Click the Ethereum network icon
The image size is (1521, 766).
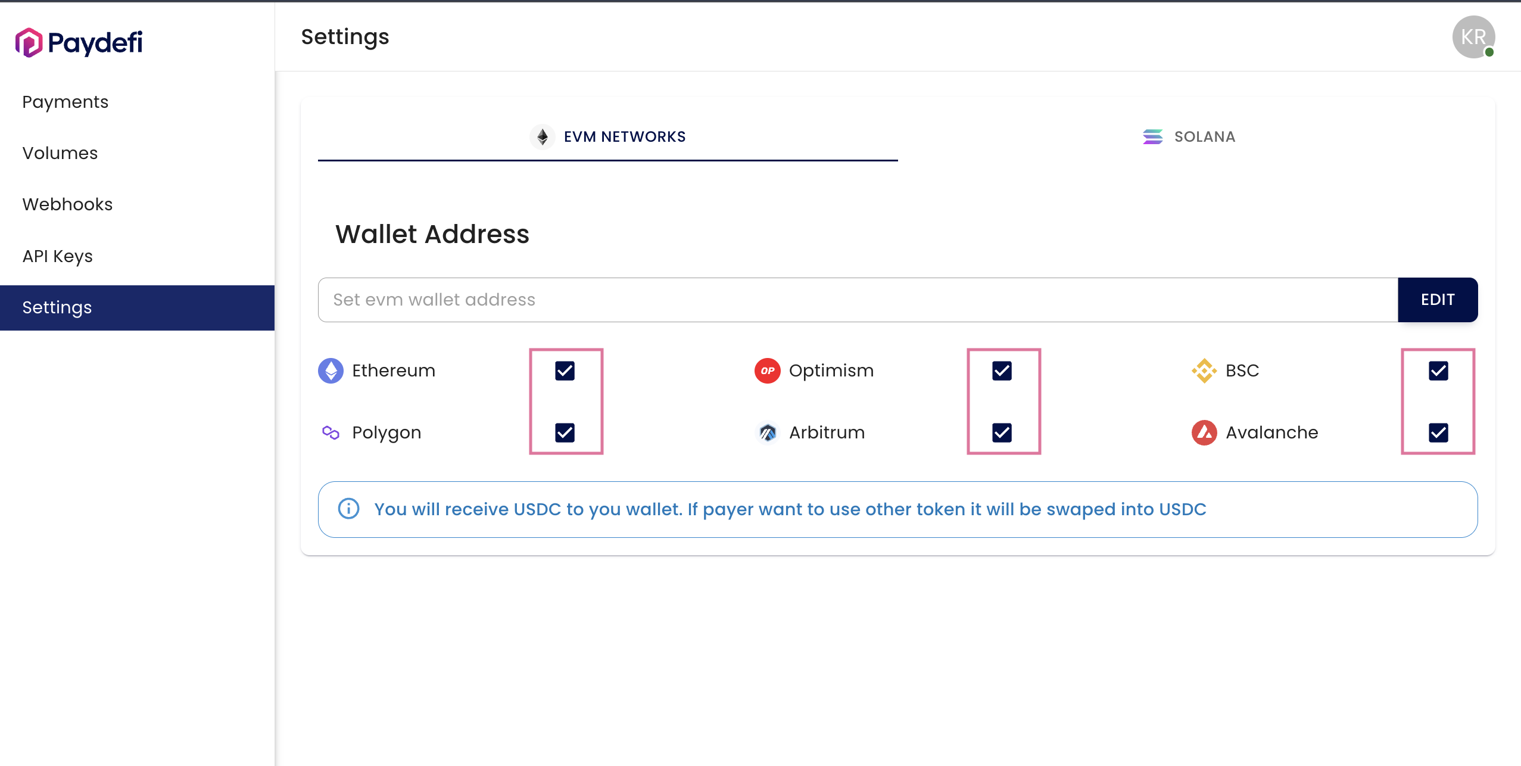tap(331, 370)
